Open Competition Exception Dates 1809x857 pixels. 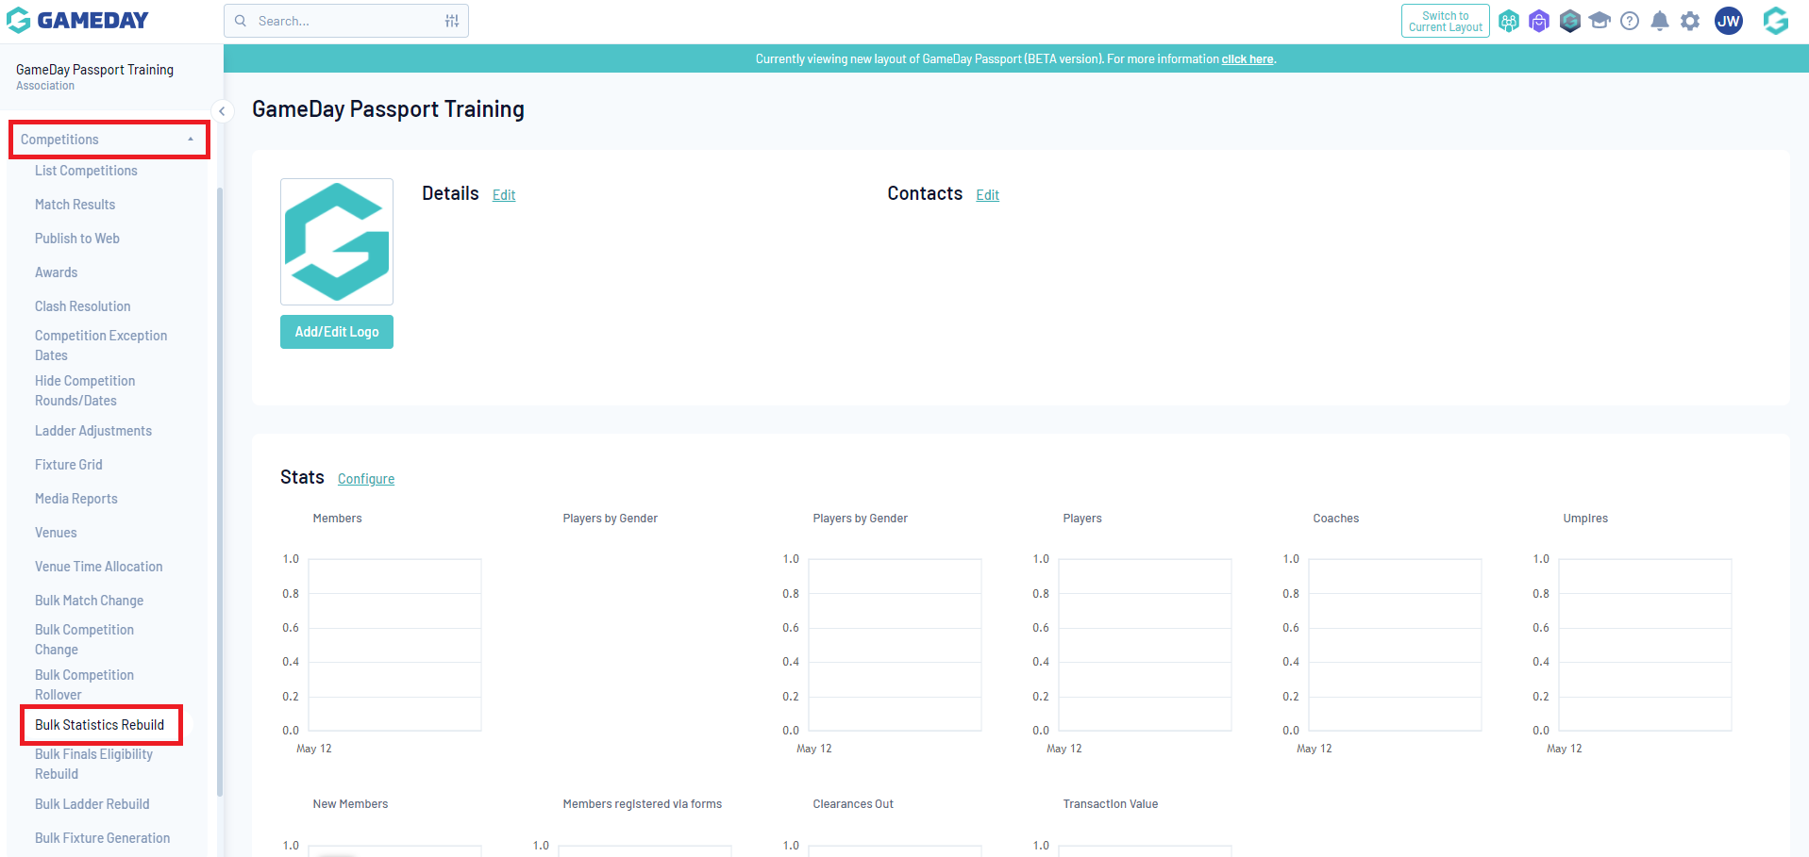101,345
